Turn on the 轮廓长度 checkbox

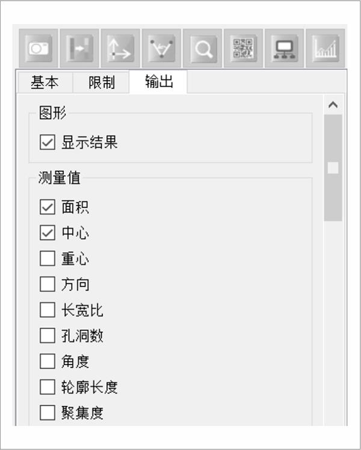(47, 387)
